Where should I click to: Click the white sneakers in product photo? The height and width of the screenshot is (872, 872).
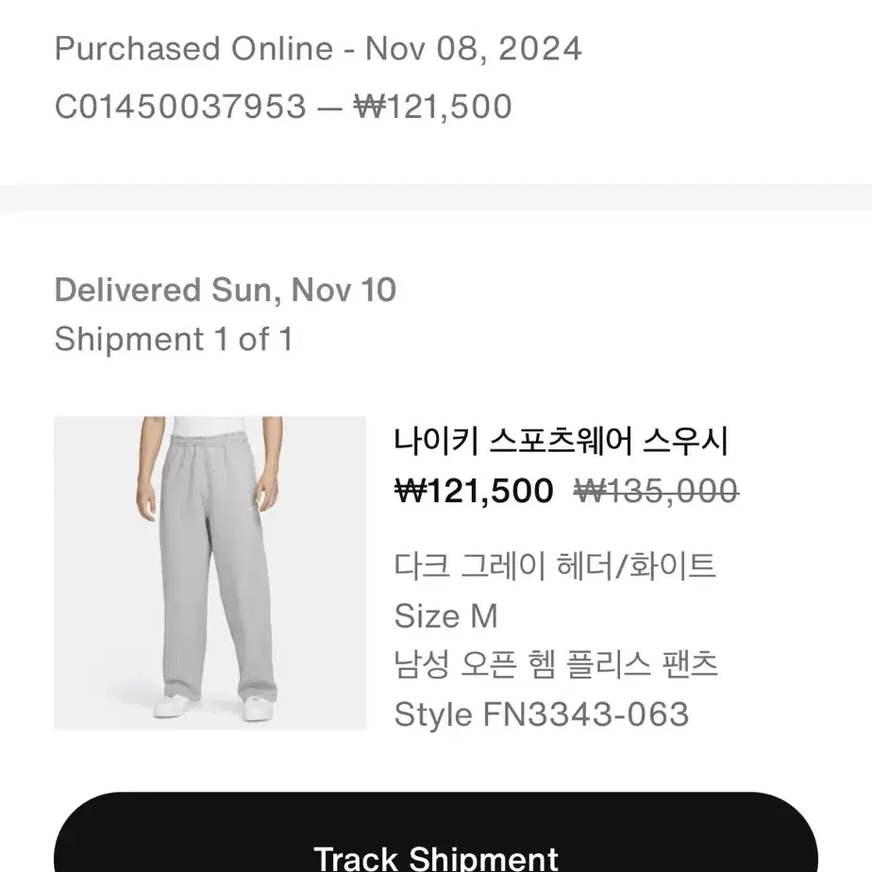(x=214, y=708)
